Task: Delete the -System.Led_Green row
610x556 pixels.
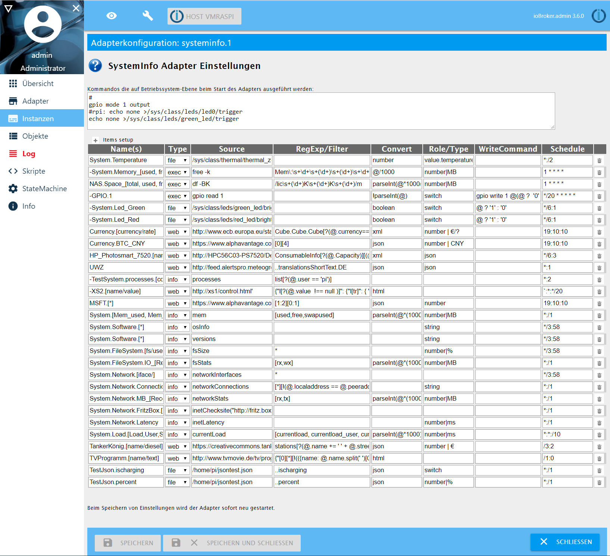Action: [599, 208]
